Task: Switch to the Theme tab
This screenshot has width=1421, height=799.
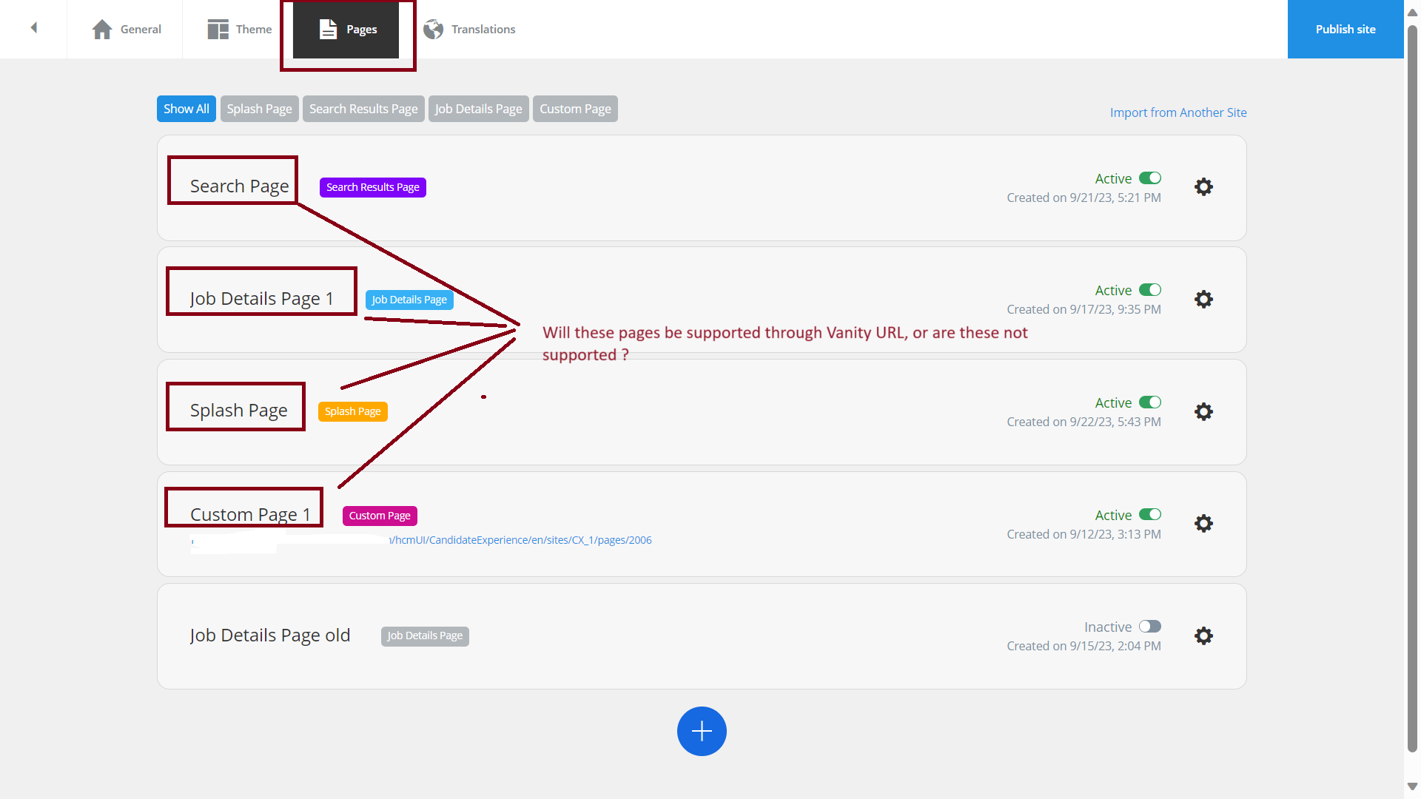Action: pos(240,29)
